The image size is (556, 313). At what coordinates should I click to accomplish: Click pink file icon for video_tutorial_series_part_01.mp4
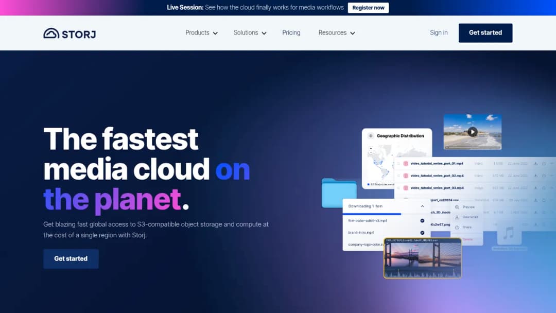pos(406,163)
